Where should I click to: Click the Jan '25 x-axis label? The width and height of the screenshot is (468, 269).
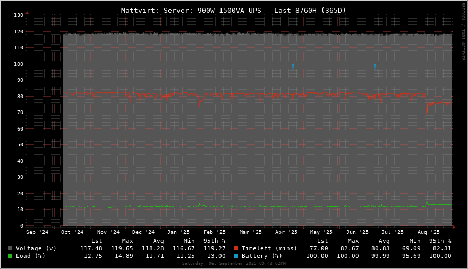178,232
